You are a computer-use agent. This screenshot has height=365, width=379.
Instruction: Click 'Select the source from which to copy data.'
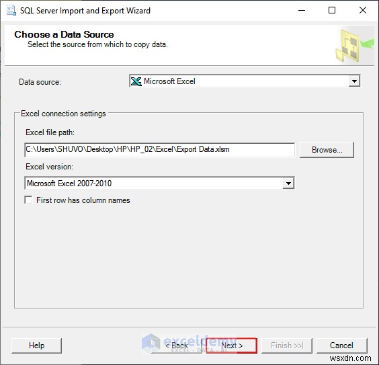pyautogui.click(x=97, y=44)
